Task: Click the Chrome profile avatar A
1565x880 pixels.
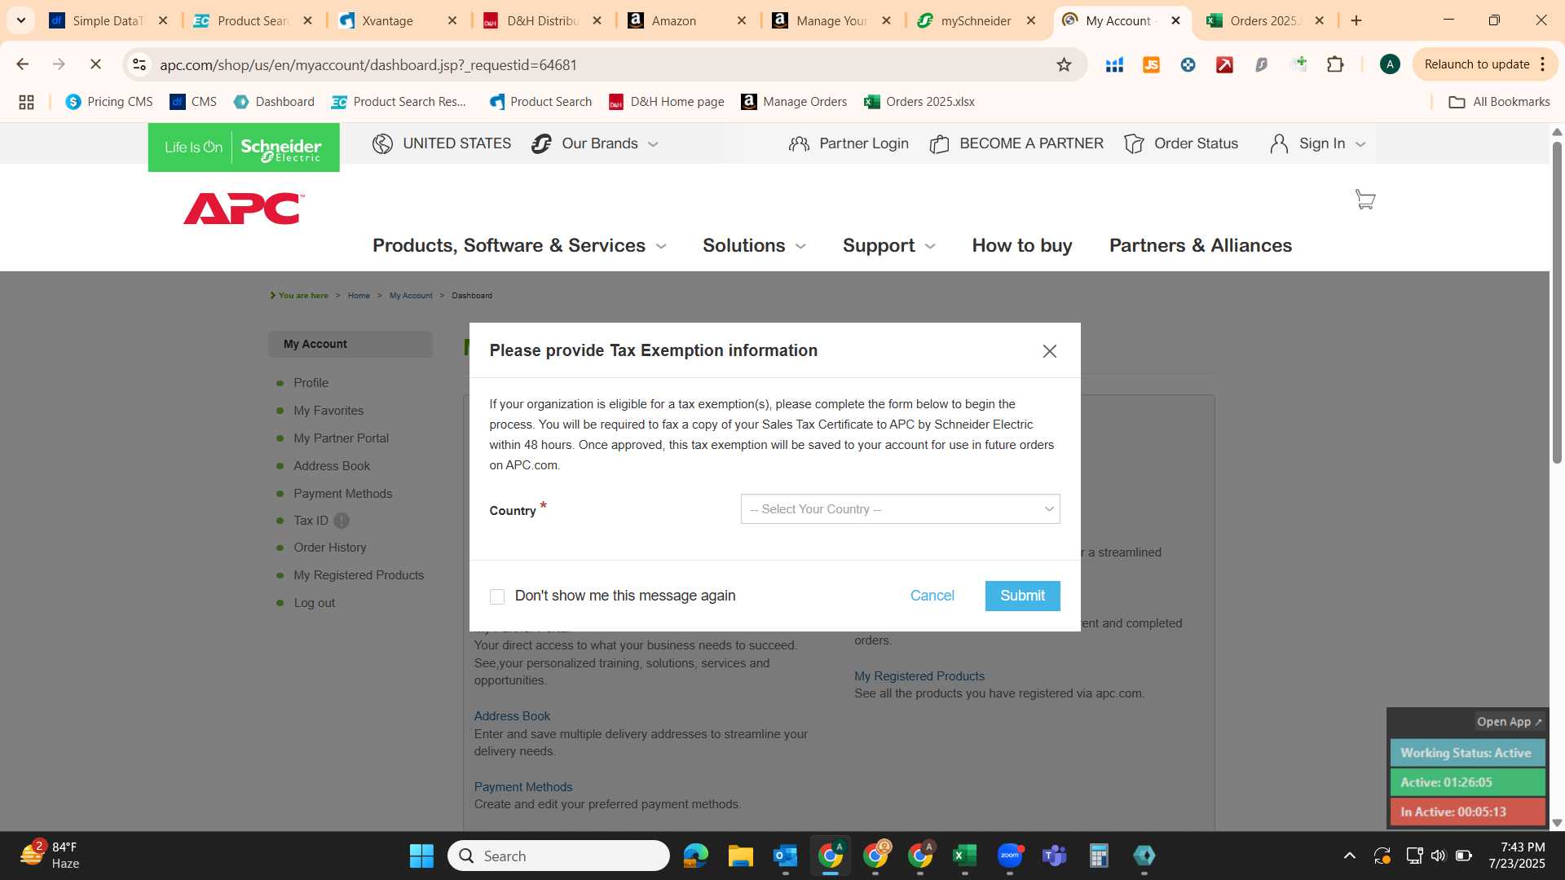Action: pyautogui.click(x=1390, y=64)
